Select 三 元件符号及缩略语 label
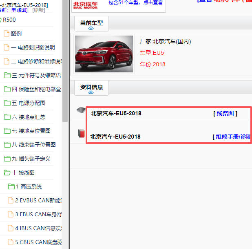 click(36, 75)
